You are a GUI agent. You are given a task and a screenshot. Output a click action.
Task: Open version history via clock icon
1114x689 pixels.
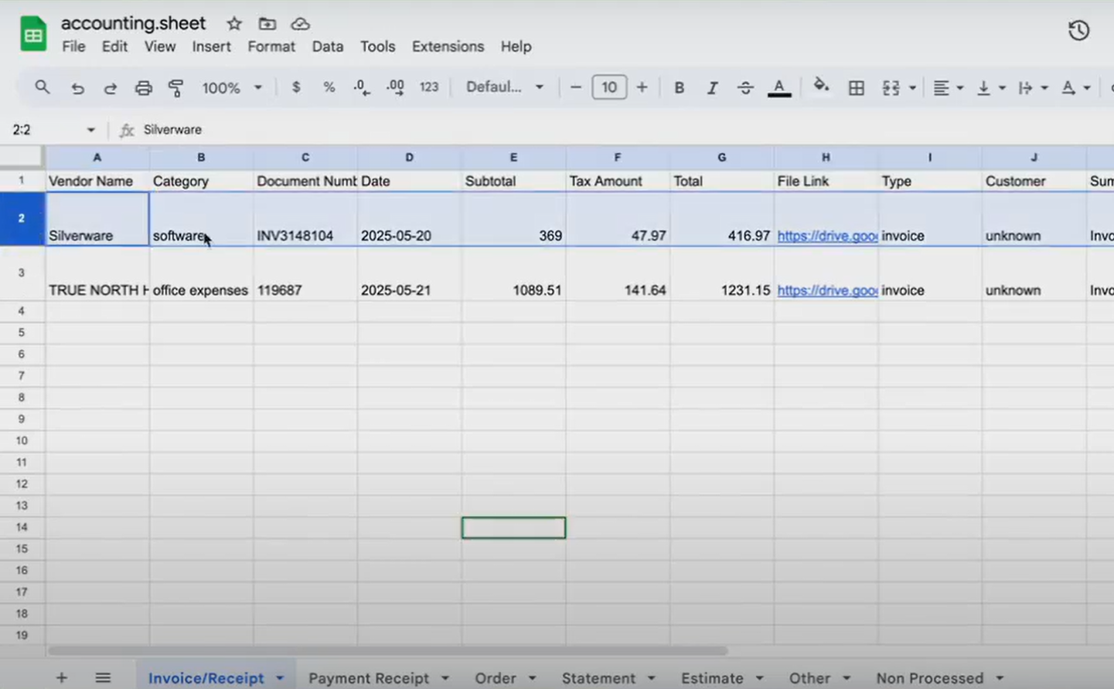pyautogui.click(x=1078, y=30)
